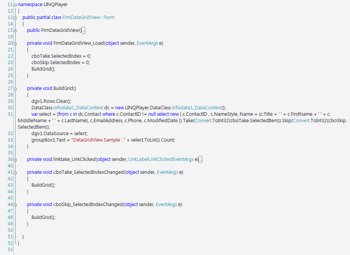Viewport: 350px width, 255px height.
Task: Click BuildGrid(); call on line 48
Action: [x=43, y=217]
